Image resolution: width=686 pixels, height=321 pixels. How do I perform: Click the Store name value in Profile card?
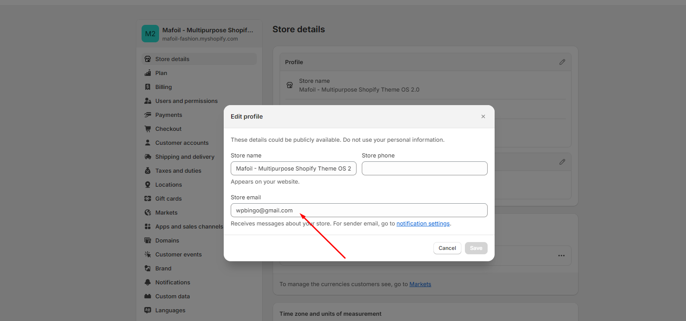coord(359,89)
